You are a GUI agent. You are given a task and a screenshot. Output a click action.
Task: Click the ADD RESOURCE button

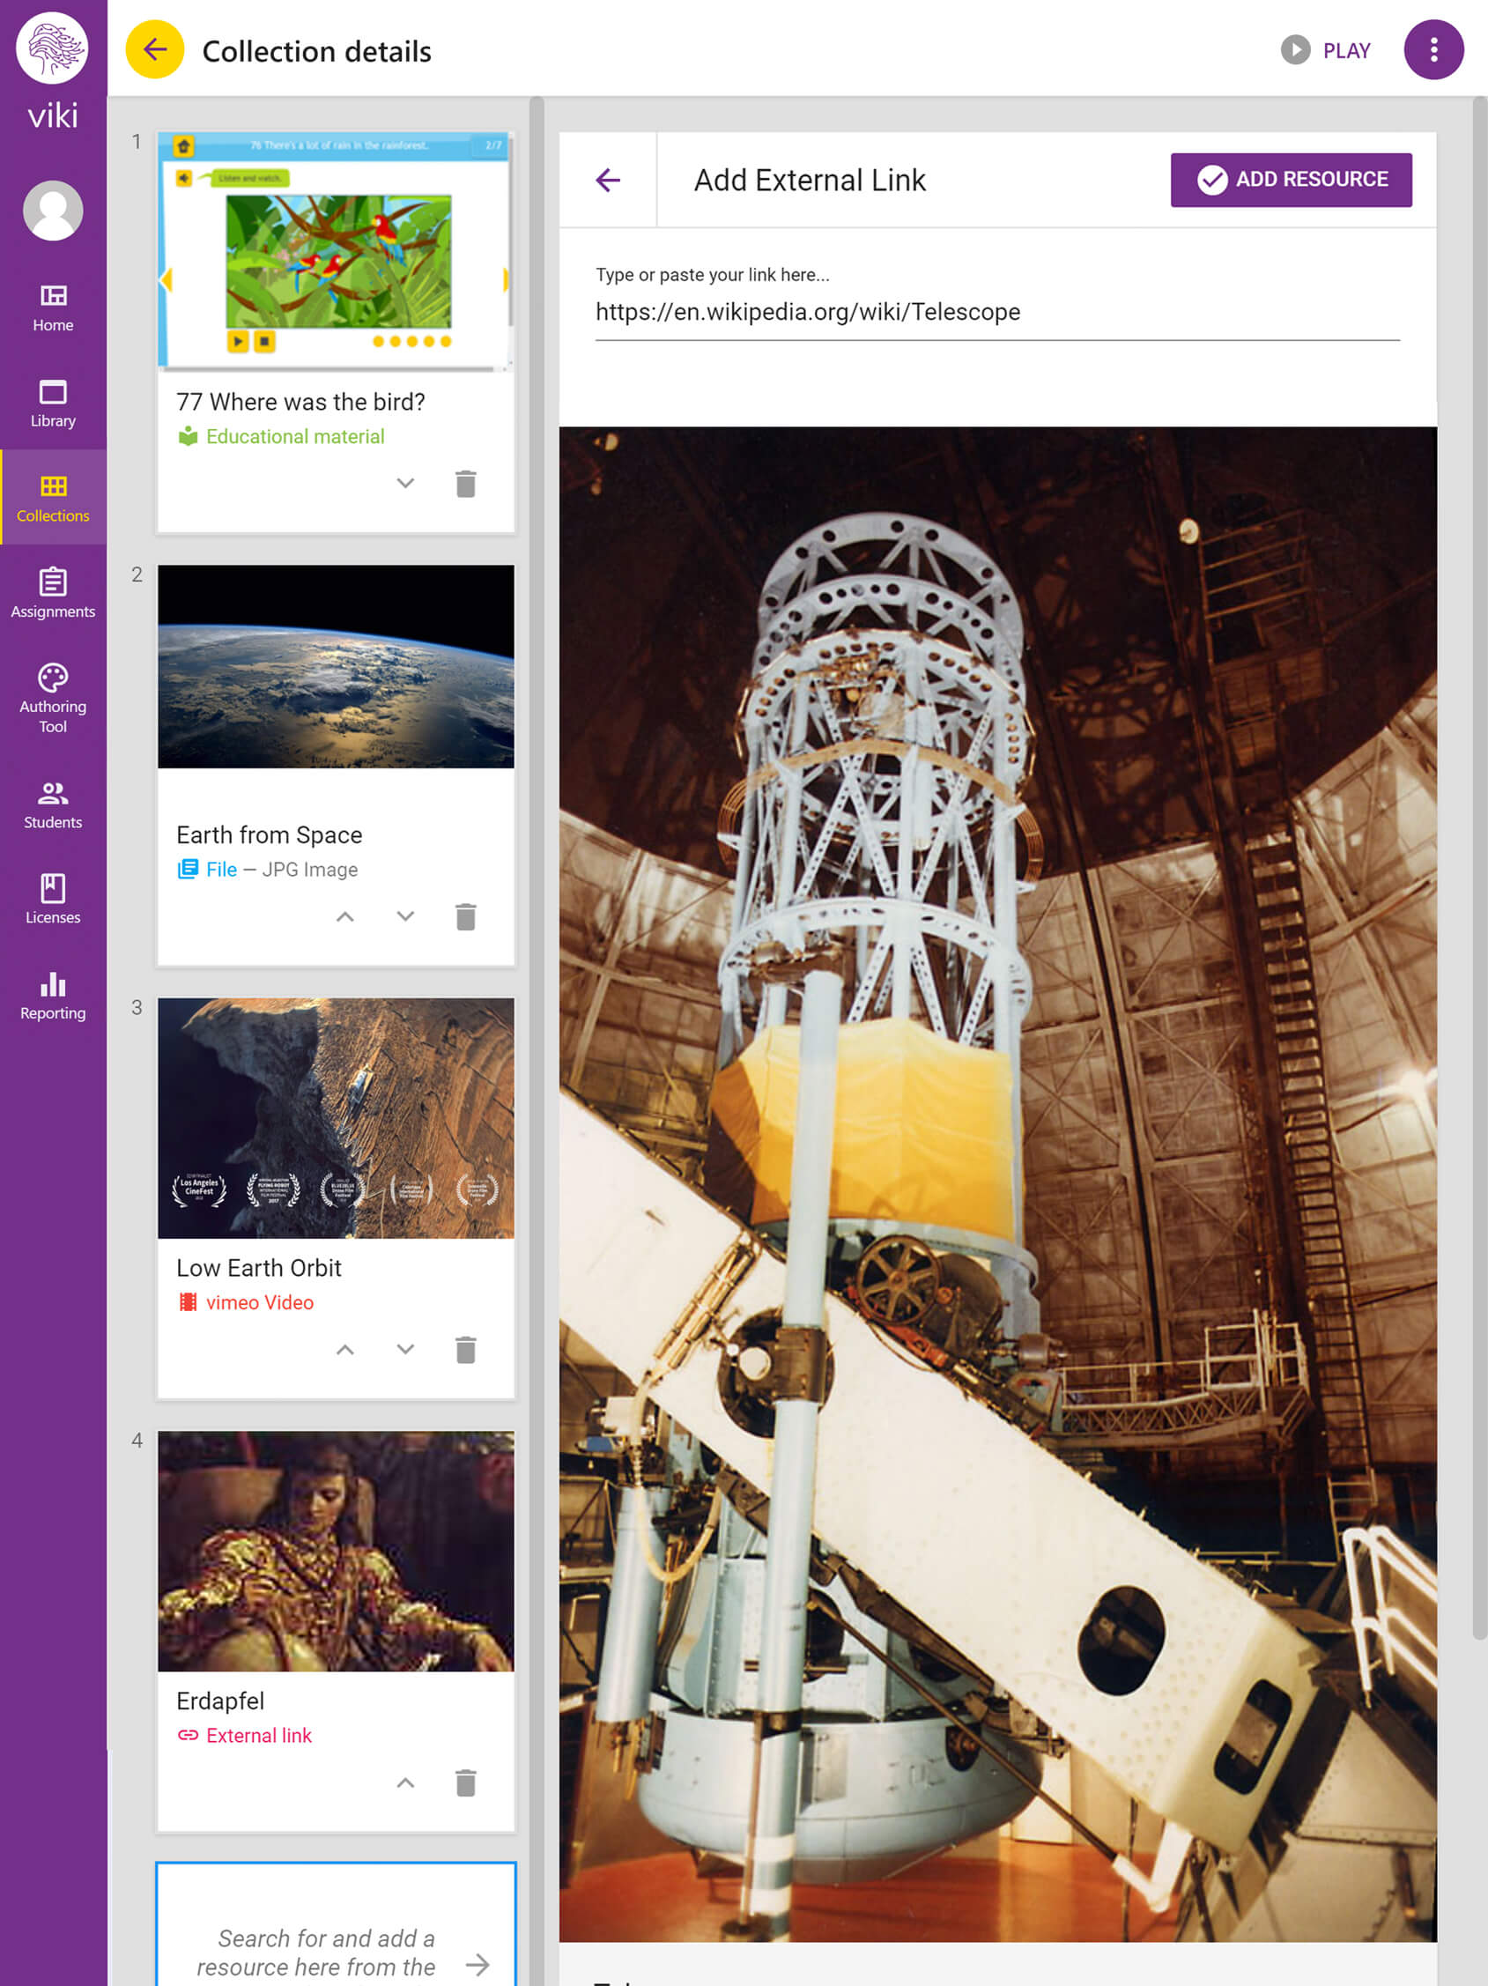pos(1291,180)
